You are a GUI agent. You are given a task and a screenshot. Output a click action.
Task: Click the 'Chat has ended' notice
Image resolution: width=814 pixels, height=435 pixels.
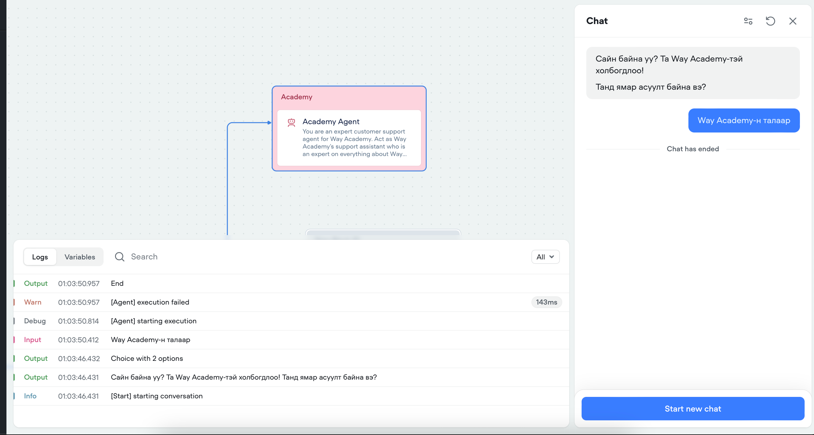point(693,149)
